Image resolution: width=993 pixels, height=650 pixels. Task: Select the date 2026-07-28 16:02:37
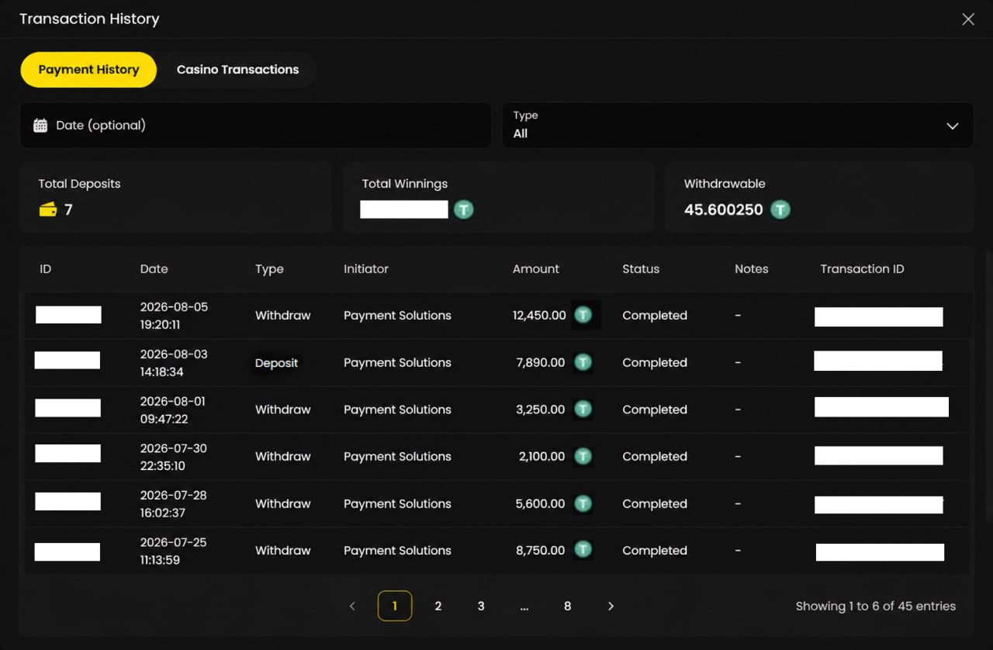174,504
